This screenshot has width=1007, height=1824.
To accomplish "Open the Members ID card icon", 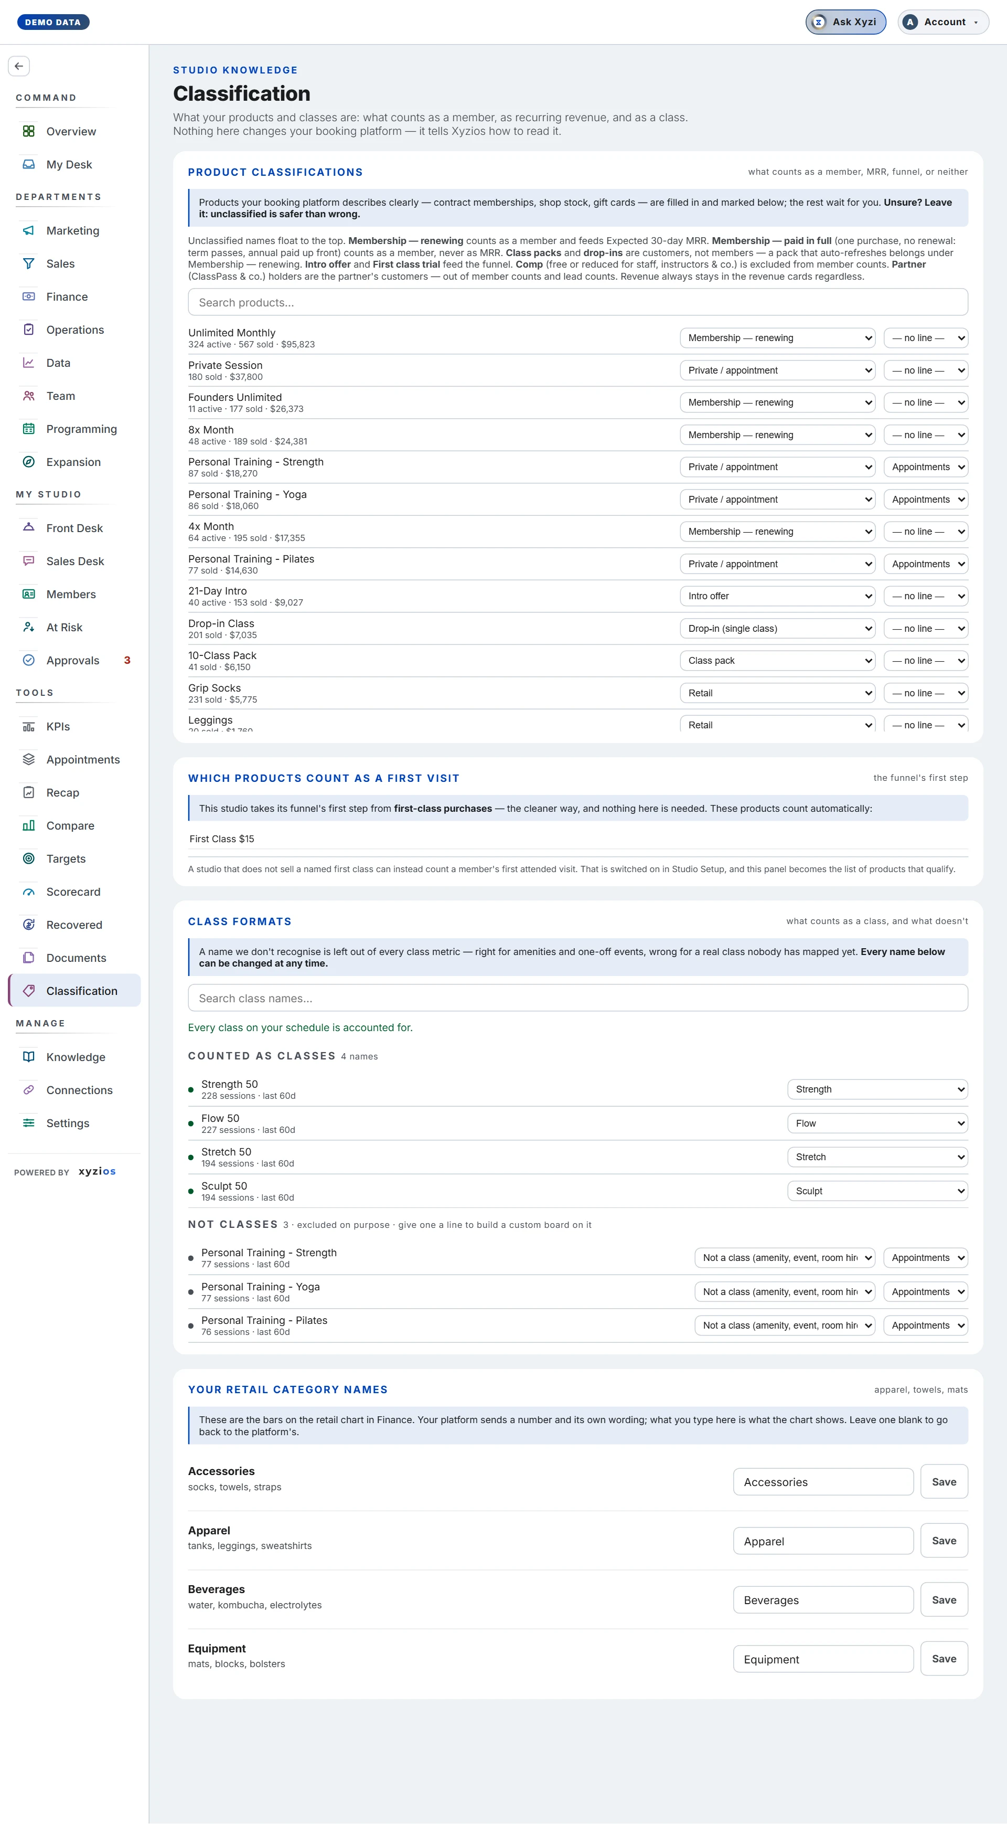I will [28, 594].
